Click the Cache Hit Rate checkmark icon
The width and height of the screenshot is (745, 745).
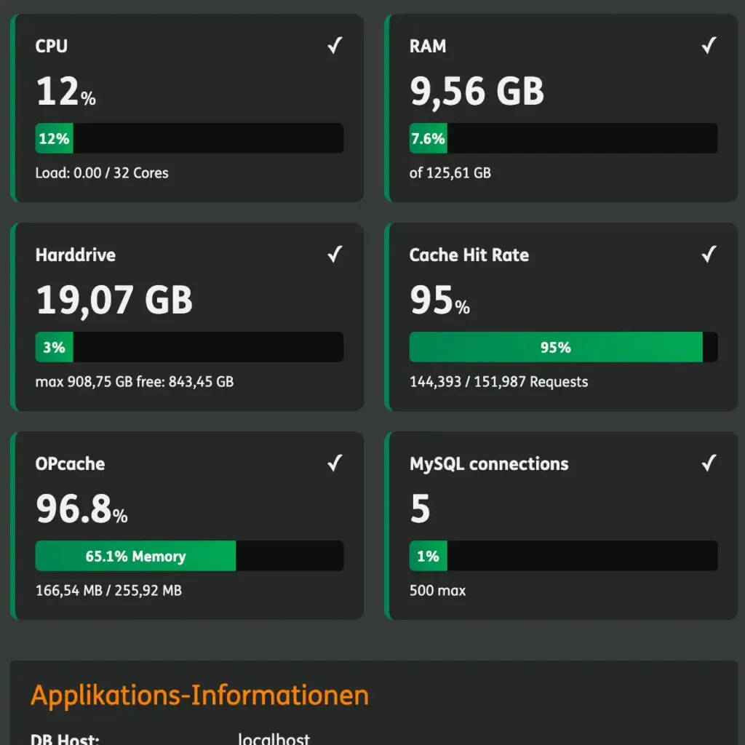709,255
